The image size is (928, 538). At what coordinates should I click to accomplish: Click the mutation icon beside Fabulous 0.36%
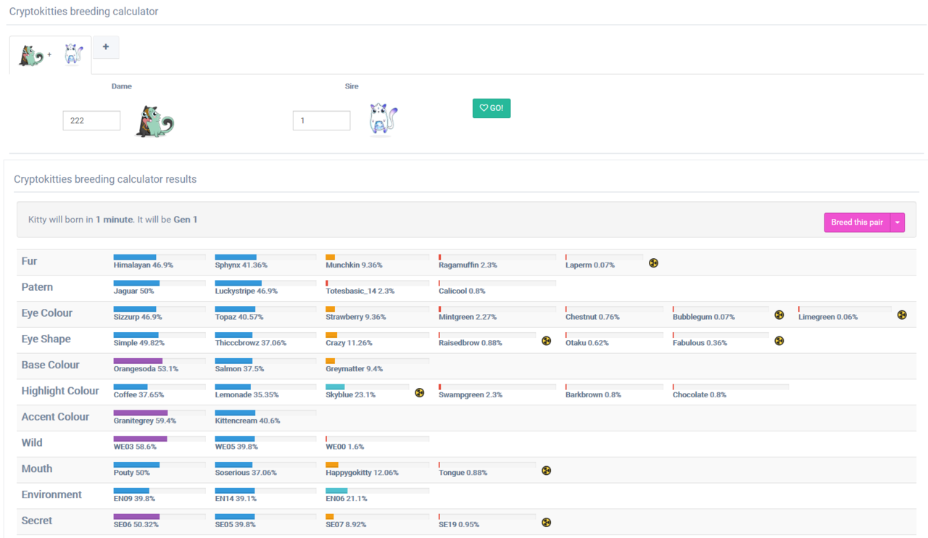tap(779, 341)
